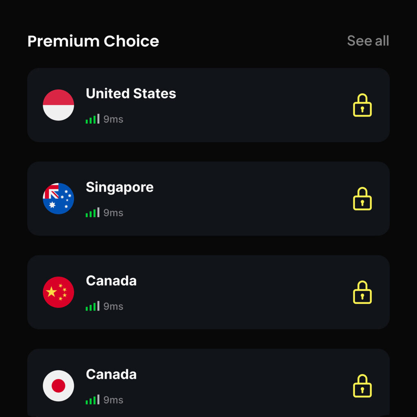Select the Singapore server name
The height and width of the screenshot is (417, 417).
click(x=120, y=187)
